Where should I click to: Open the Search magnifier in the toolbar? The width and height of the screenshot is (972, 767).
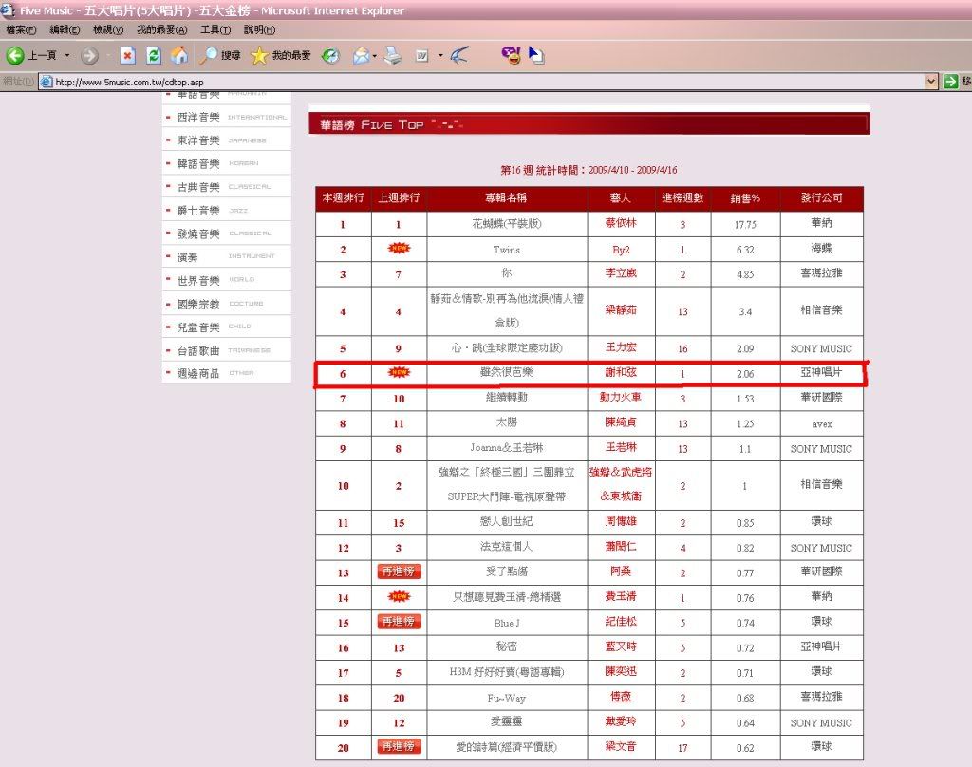[x=208, y=56]
